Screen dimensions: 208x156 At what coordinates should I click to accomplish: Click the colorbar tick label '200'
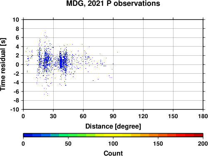(203, 144)
